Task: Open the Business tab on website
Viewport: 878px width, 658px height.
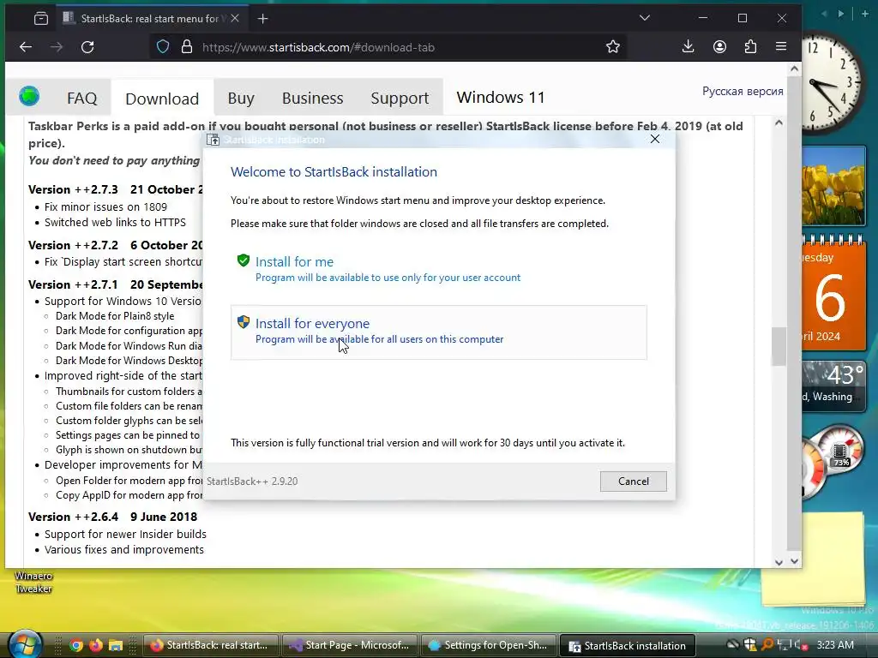Action: [312, 99]
